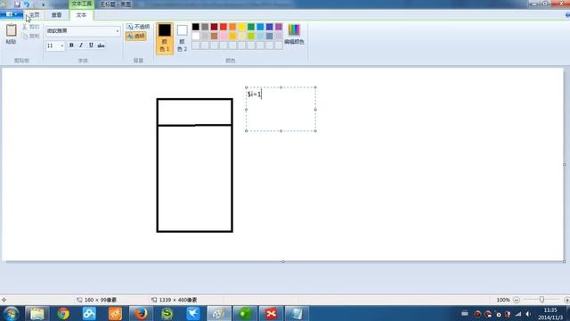The image size is (570, 321).
Task: Open the quick access toolbar customize arrow
Action: (x=44, y=4)
